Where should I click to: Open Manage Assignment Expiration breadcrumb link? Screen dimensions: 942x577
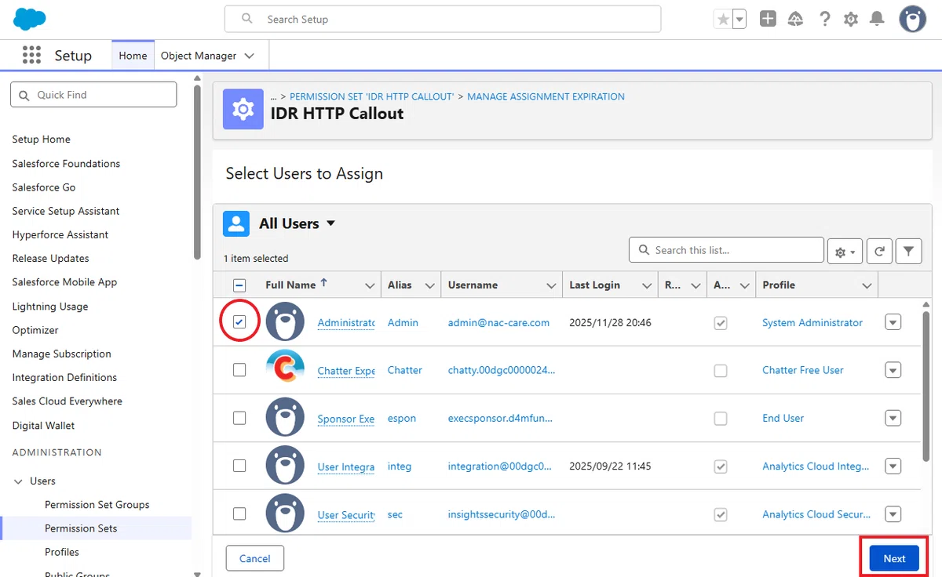[546, 96]
